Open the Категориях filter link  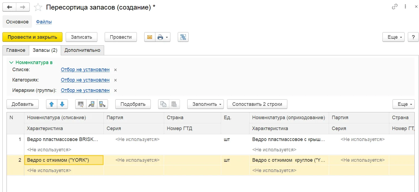(85, 80)
